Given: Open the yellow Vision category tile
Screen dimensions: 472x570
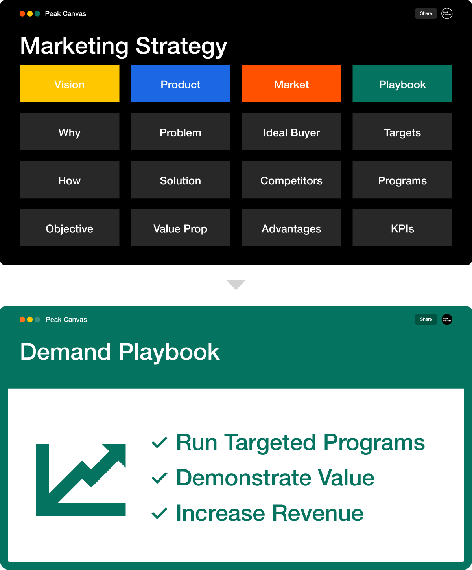Looking at the screenshot, I should click(x=70, y=84).
